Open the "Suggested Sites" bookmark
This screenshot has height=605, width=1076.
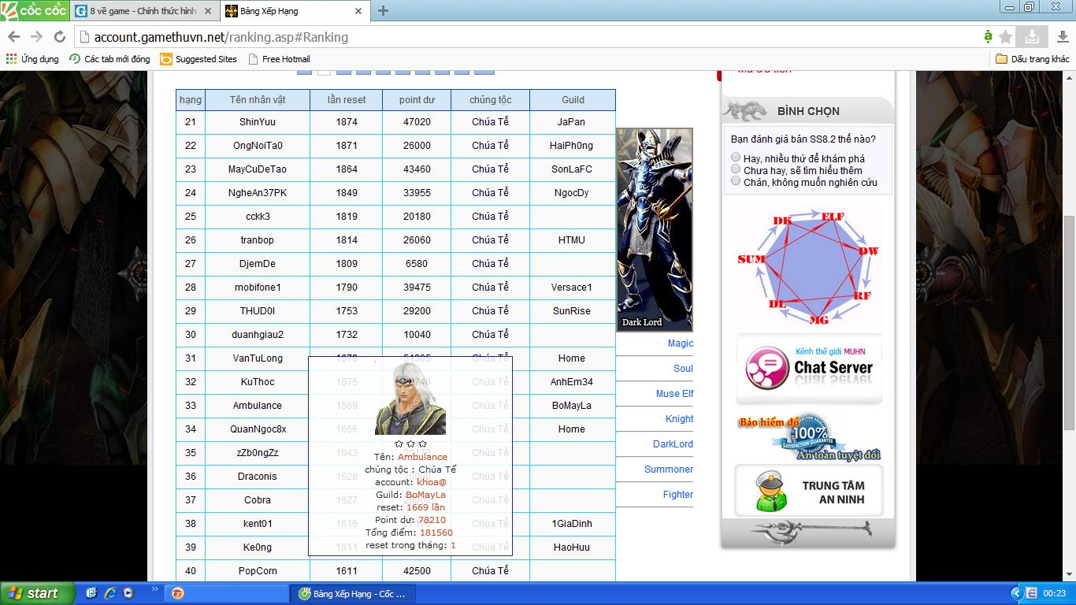(199, 59)
